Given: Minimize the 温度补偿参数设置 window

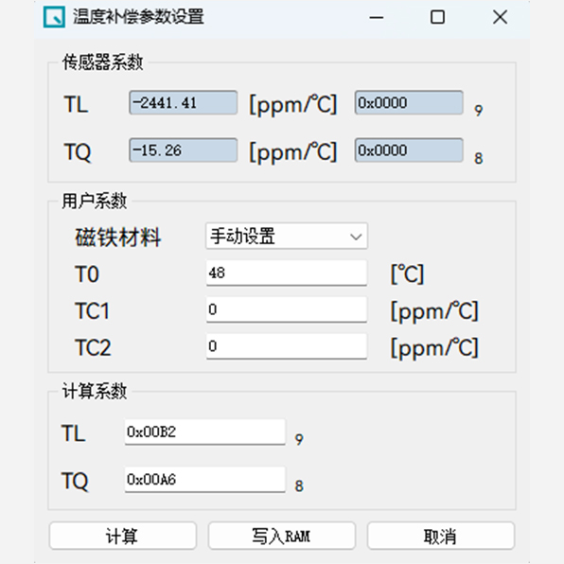Looking at the screenshot, I should pos(377,17).
